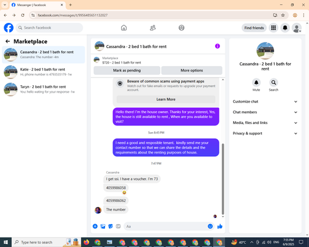Search in conversation with magnifier icon
Viewport: 309px width, 247px height.
point(274,83)
